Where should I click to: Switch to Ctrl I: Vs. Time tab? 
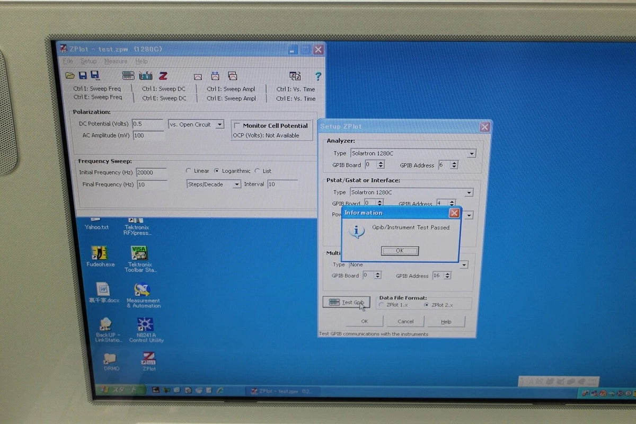[x=296, y=89]
